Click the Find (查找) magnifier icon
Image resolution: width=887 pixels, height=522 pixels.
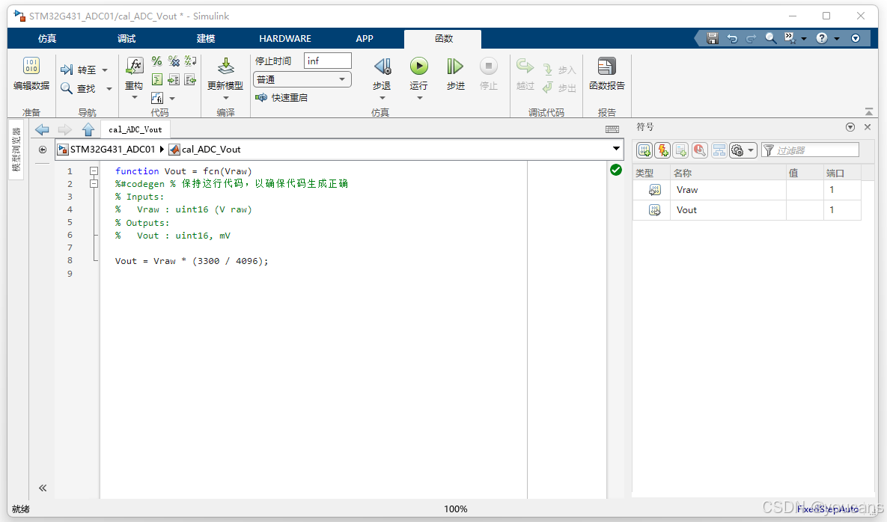tap(67, 88)
